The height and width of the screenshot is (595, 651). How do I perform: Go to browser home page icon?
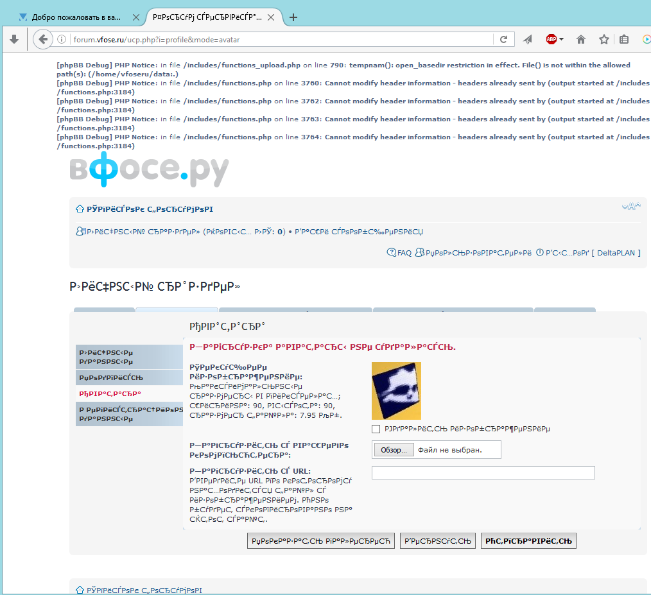[x=581, y=39]
